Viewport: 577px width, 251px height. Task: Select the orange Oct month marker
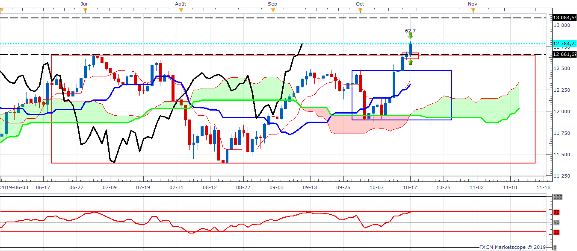[x=360, y=11]
